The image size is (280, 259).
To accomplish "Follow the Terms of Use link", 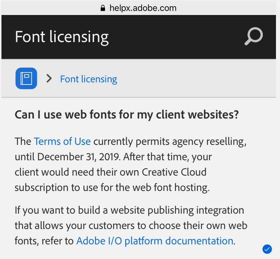I will pos(62,141).
